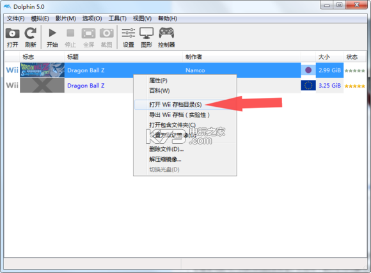This screenshot has width=371, height=273.
Task: Click the Screenshot (截图) camera icon
Action: pyautogui.click(x=106, y=33)
